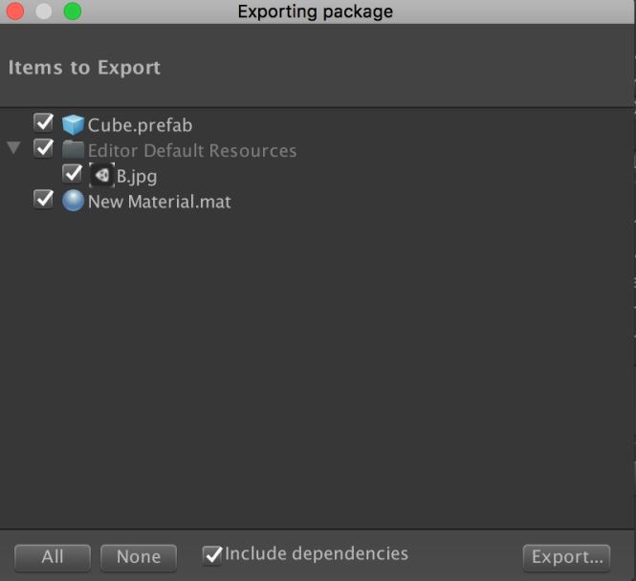Toggle the New Material.mat checkbox

(43, 200)
